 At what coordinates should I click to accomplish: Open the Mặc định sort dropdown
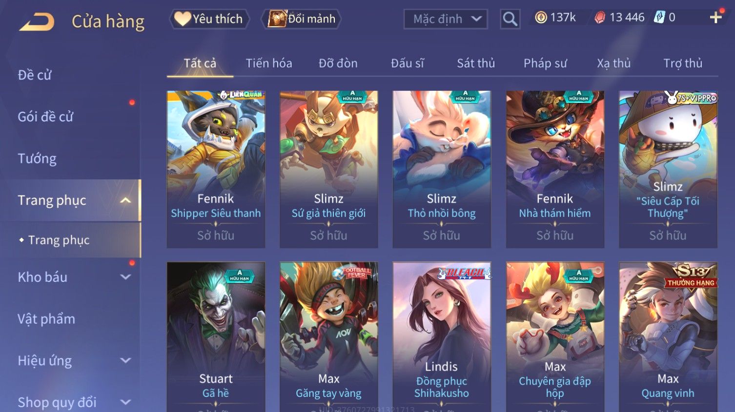[x=446, y=19]
